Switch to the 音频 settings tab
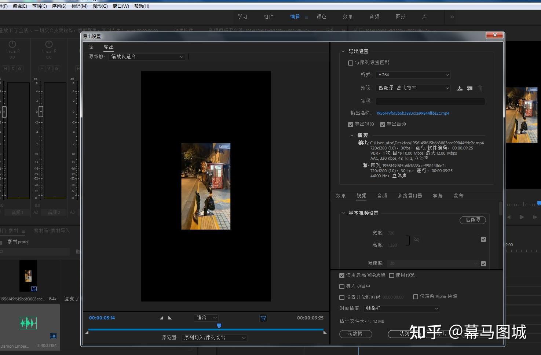The width and height of the screenshot is (541, 355). click(x=382, y=196)
